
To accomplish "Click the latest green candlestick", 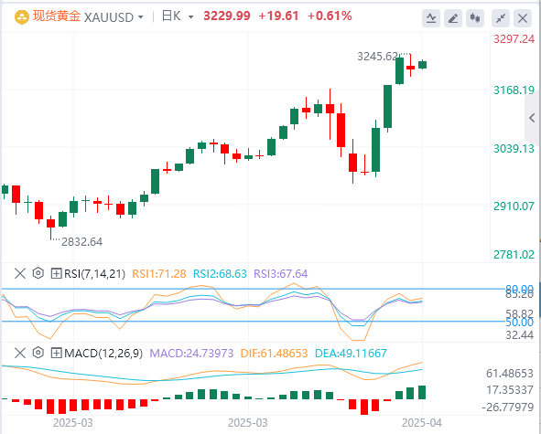I will (422, 64).
